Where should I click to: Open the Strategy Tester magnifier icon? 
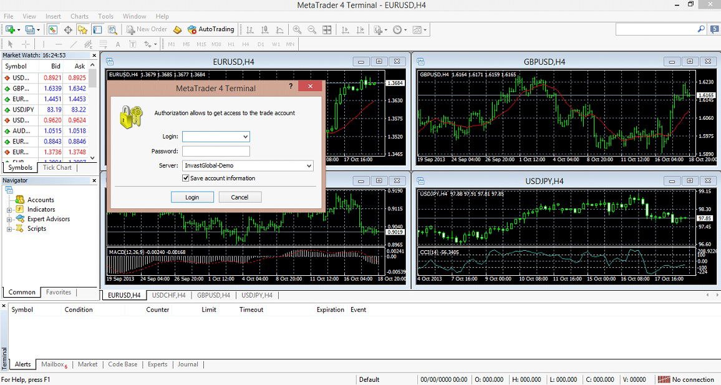point(112,29)
